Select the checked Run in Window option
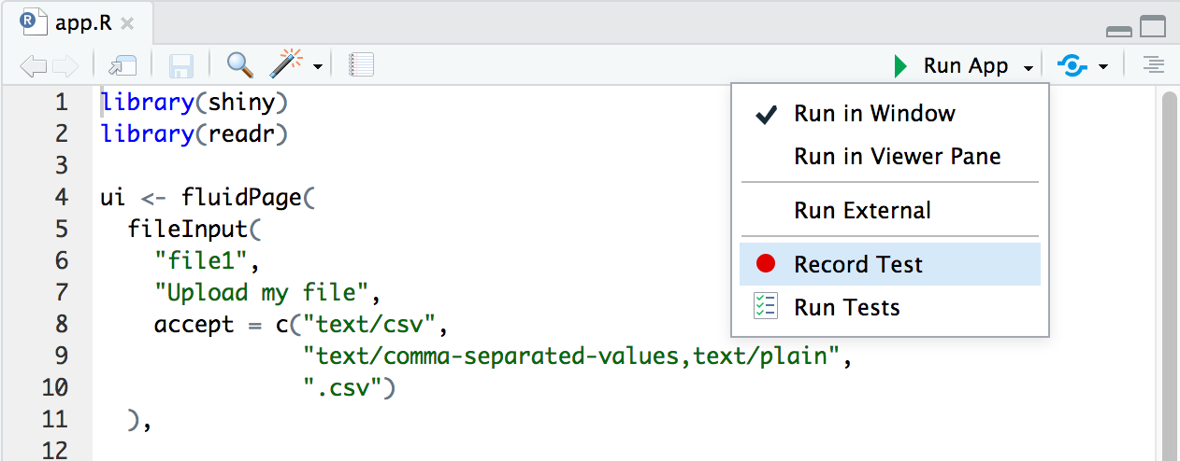Image resolution: width=1180 pixels, height=461 pixels. pos(874,114)
